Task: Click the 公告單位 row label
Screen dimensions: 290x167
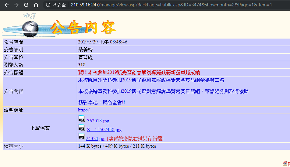Action: pos(13,57)
